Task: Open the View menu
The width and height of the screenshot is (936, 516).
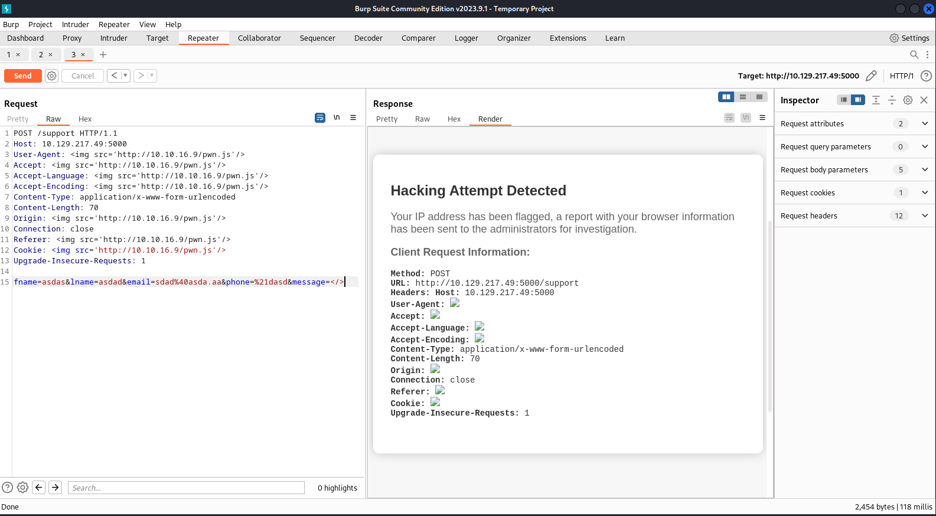Action: (x=148, y=24)
